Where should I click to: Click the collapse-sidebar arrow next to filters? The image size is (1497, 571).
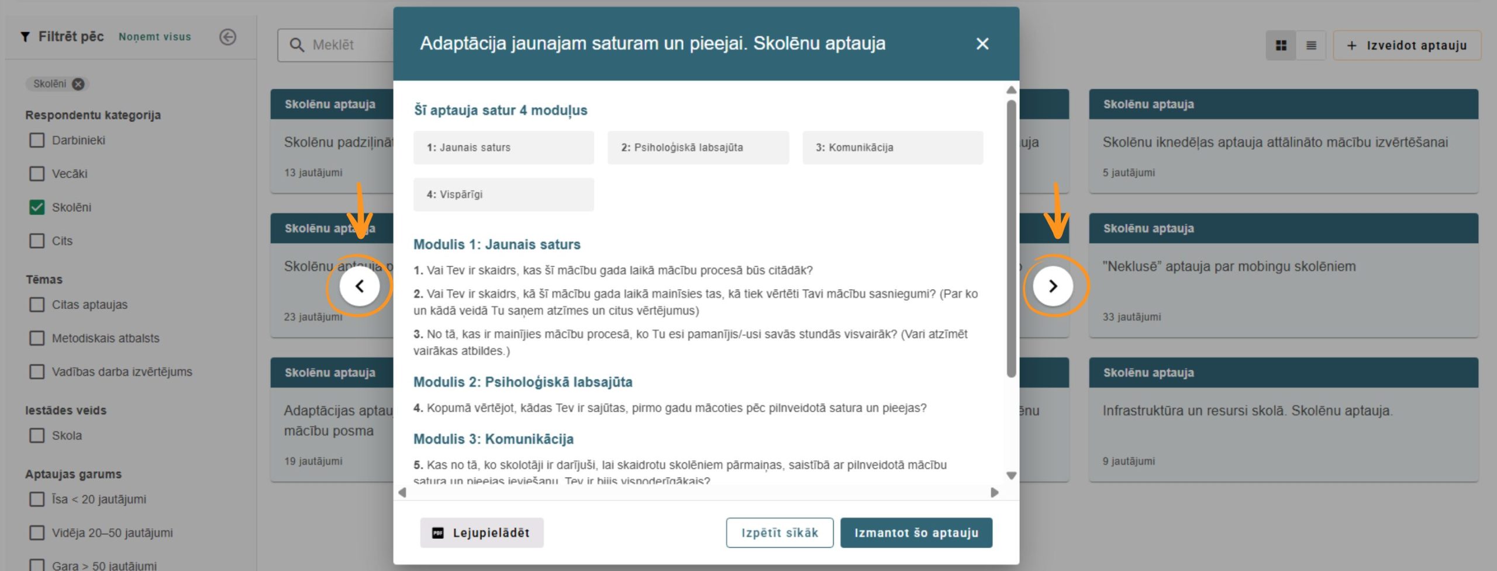click(228, 36)
